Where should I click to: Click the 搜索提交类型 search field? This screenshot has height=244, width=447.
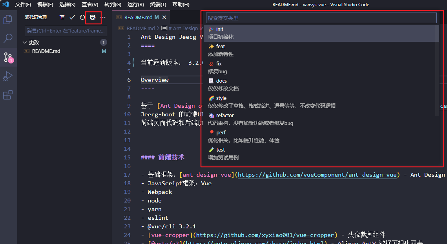(321, 18)
